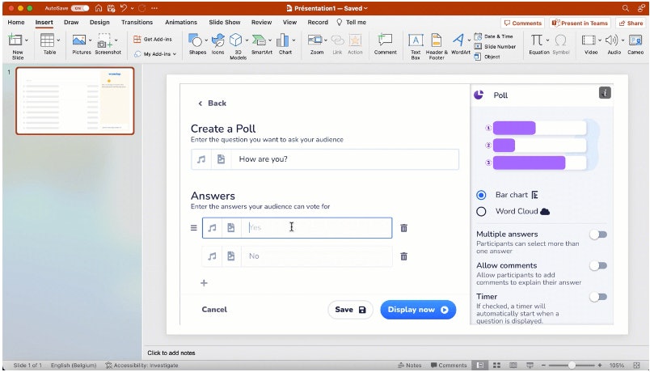
Task: Open the Poll info icon
Action: point(605,93)
